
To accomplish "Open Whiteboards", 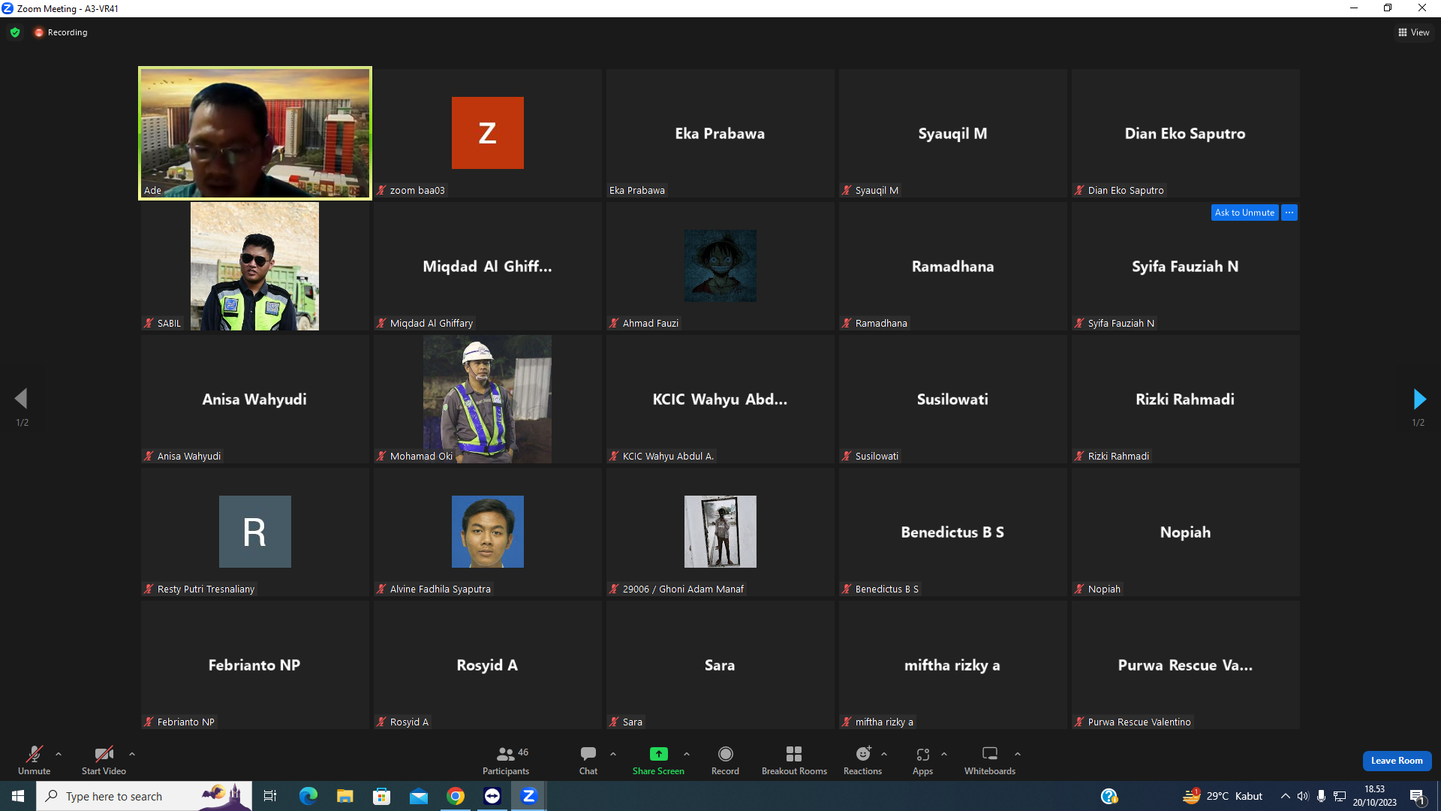I will point(990,760).
